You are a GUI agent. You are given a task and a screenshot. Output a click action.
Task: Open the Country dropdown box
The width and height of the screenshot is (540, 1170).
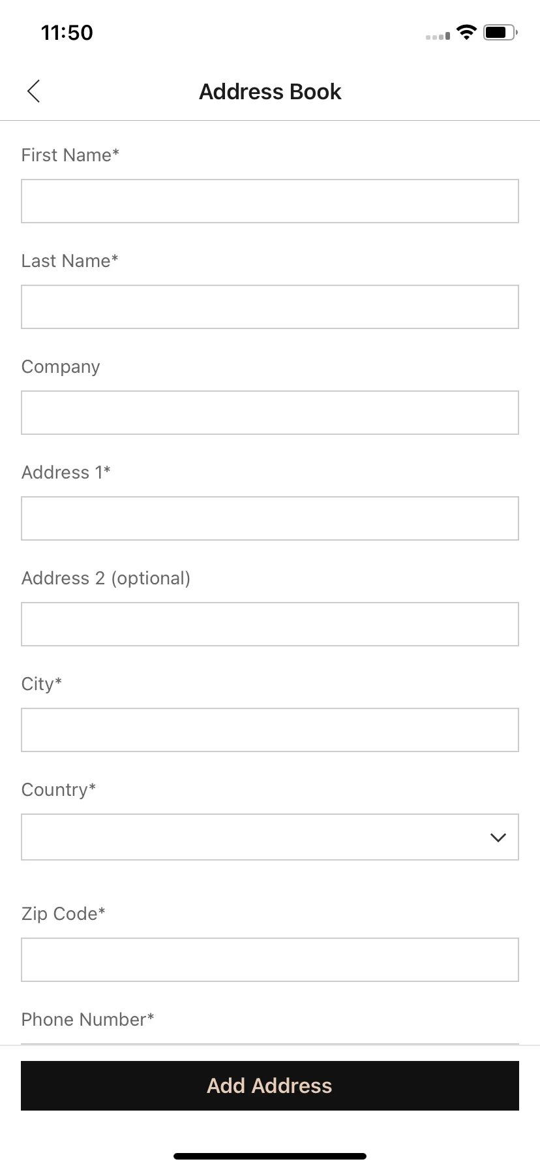click(x=270, y=837)
